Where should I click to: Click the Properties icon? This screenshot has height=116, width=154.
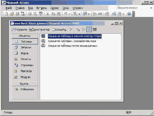[107, 14]
